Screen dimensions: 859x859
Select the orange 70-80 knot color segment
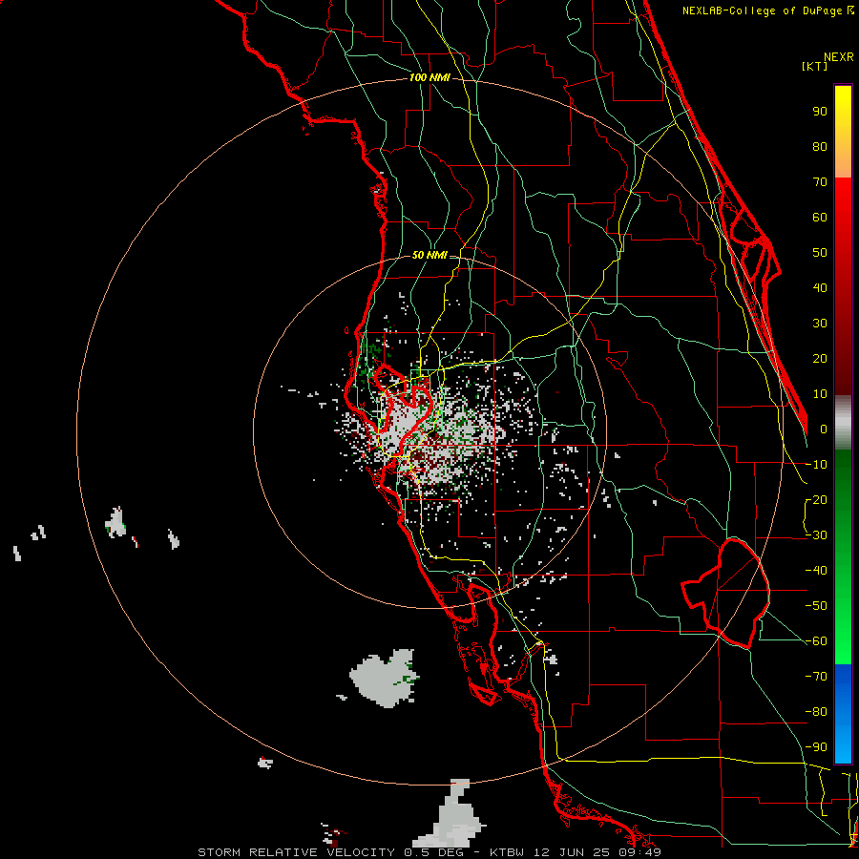click(843, 162)
